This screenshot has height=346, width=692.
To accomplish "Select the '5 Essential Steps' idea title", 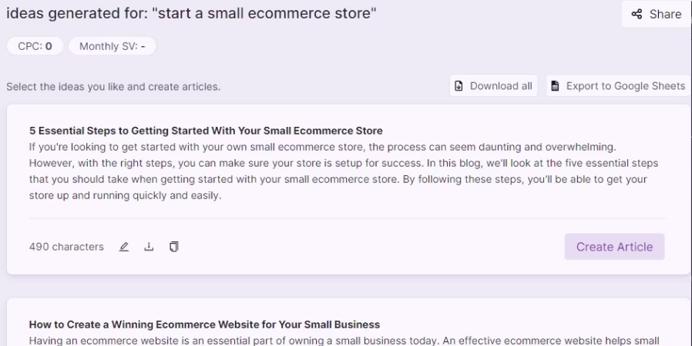I will pos(206,131).
